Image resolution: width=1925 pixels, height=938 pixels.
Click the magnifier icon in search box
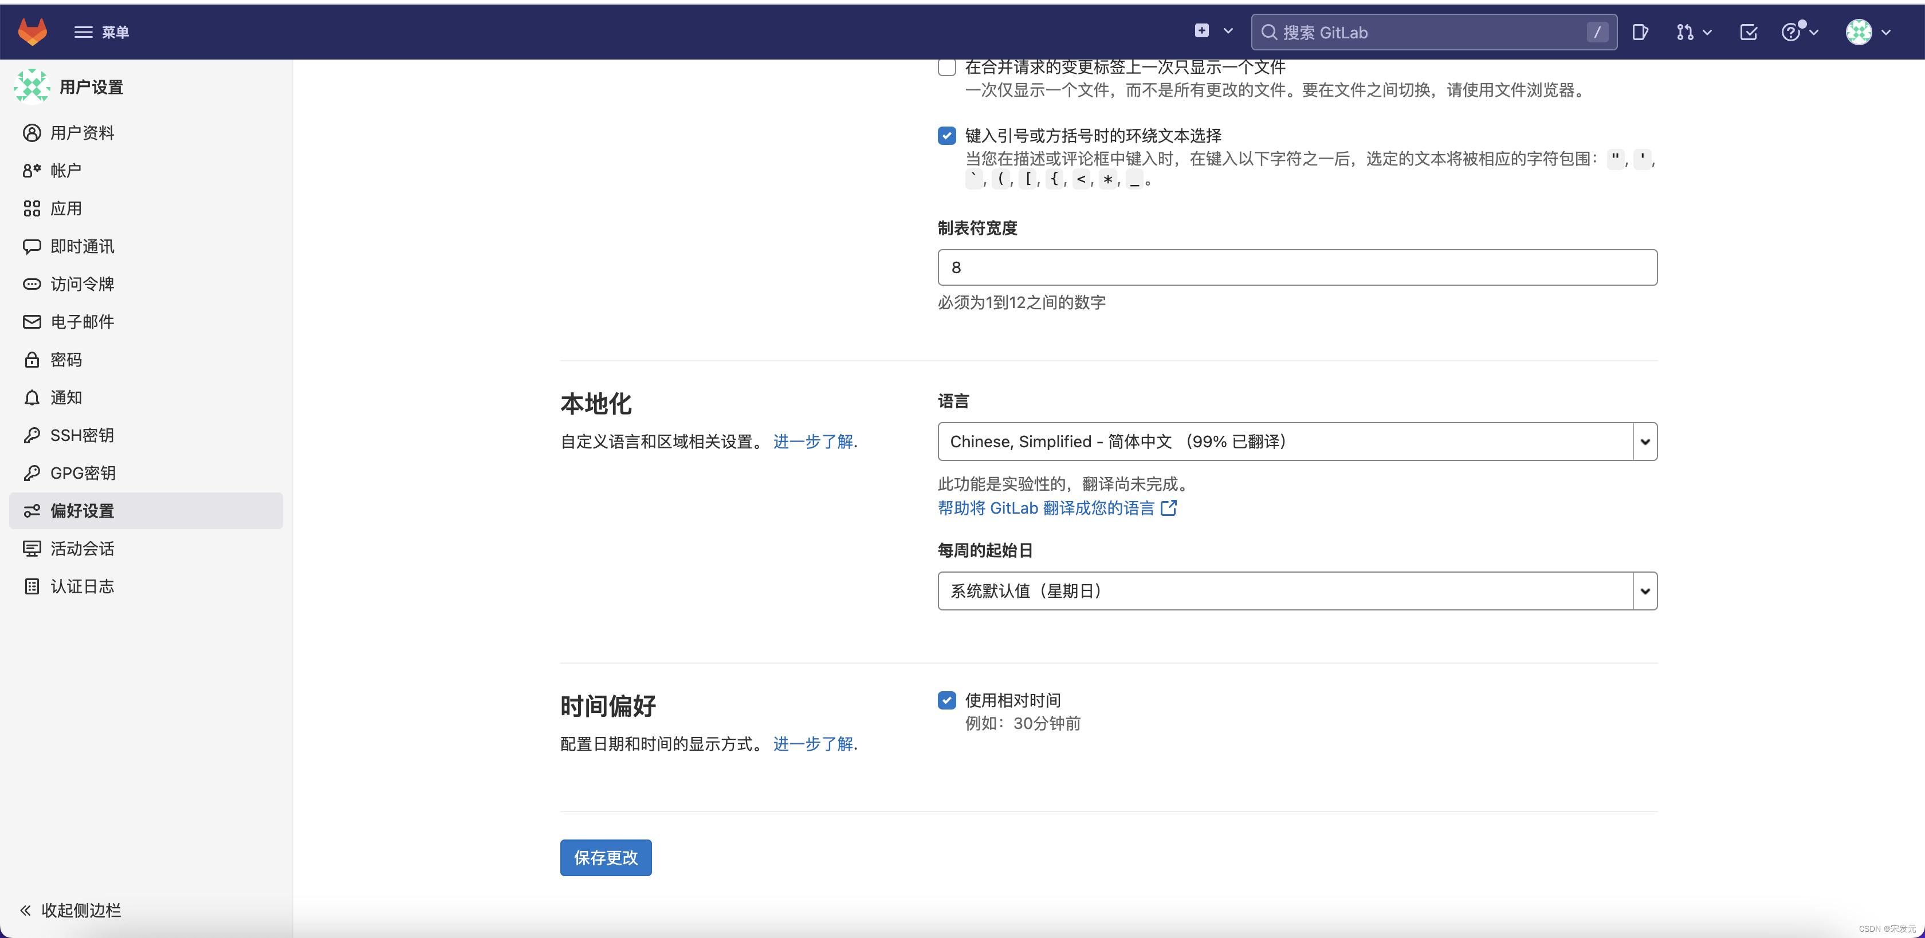pyautogui.click(x=1269, y=32)
